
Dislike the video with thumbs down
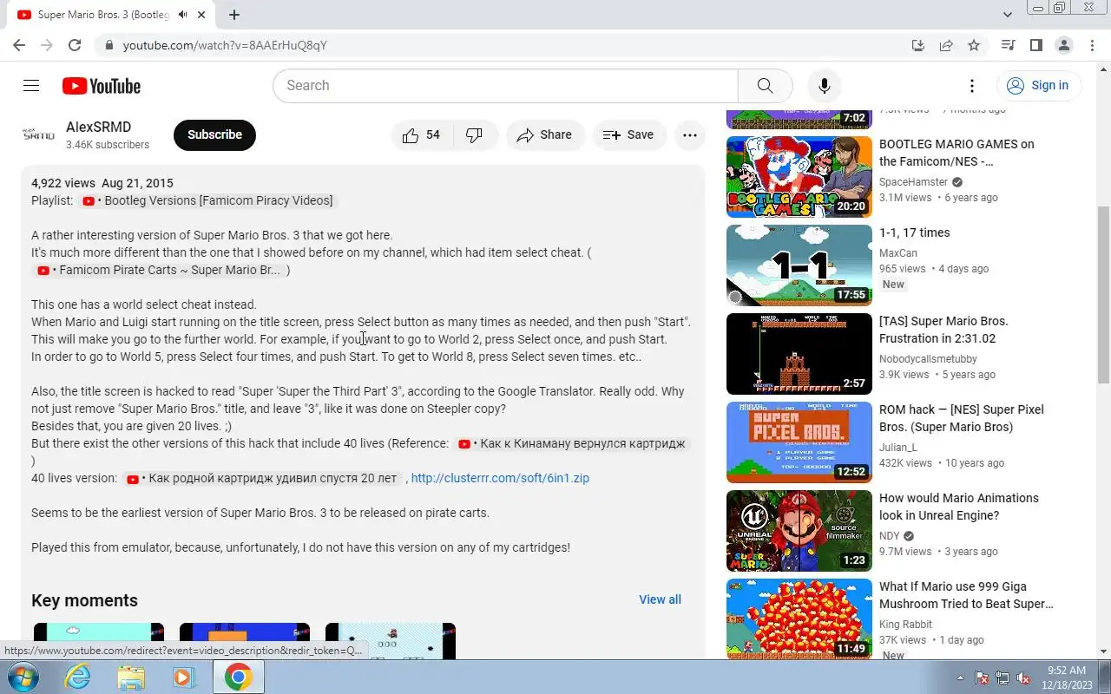click(x=475, y=135)
